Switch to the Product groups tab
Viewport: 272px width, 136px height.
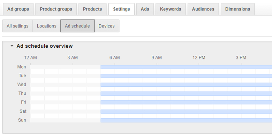(x=56, y=9)
